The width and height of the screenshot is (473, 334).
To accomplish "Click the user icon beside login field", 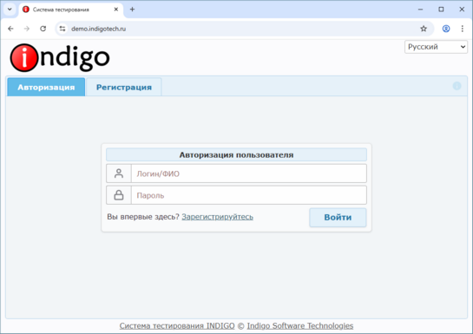I will pyautogui.click(x=119, y=174).
